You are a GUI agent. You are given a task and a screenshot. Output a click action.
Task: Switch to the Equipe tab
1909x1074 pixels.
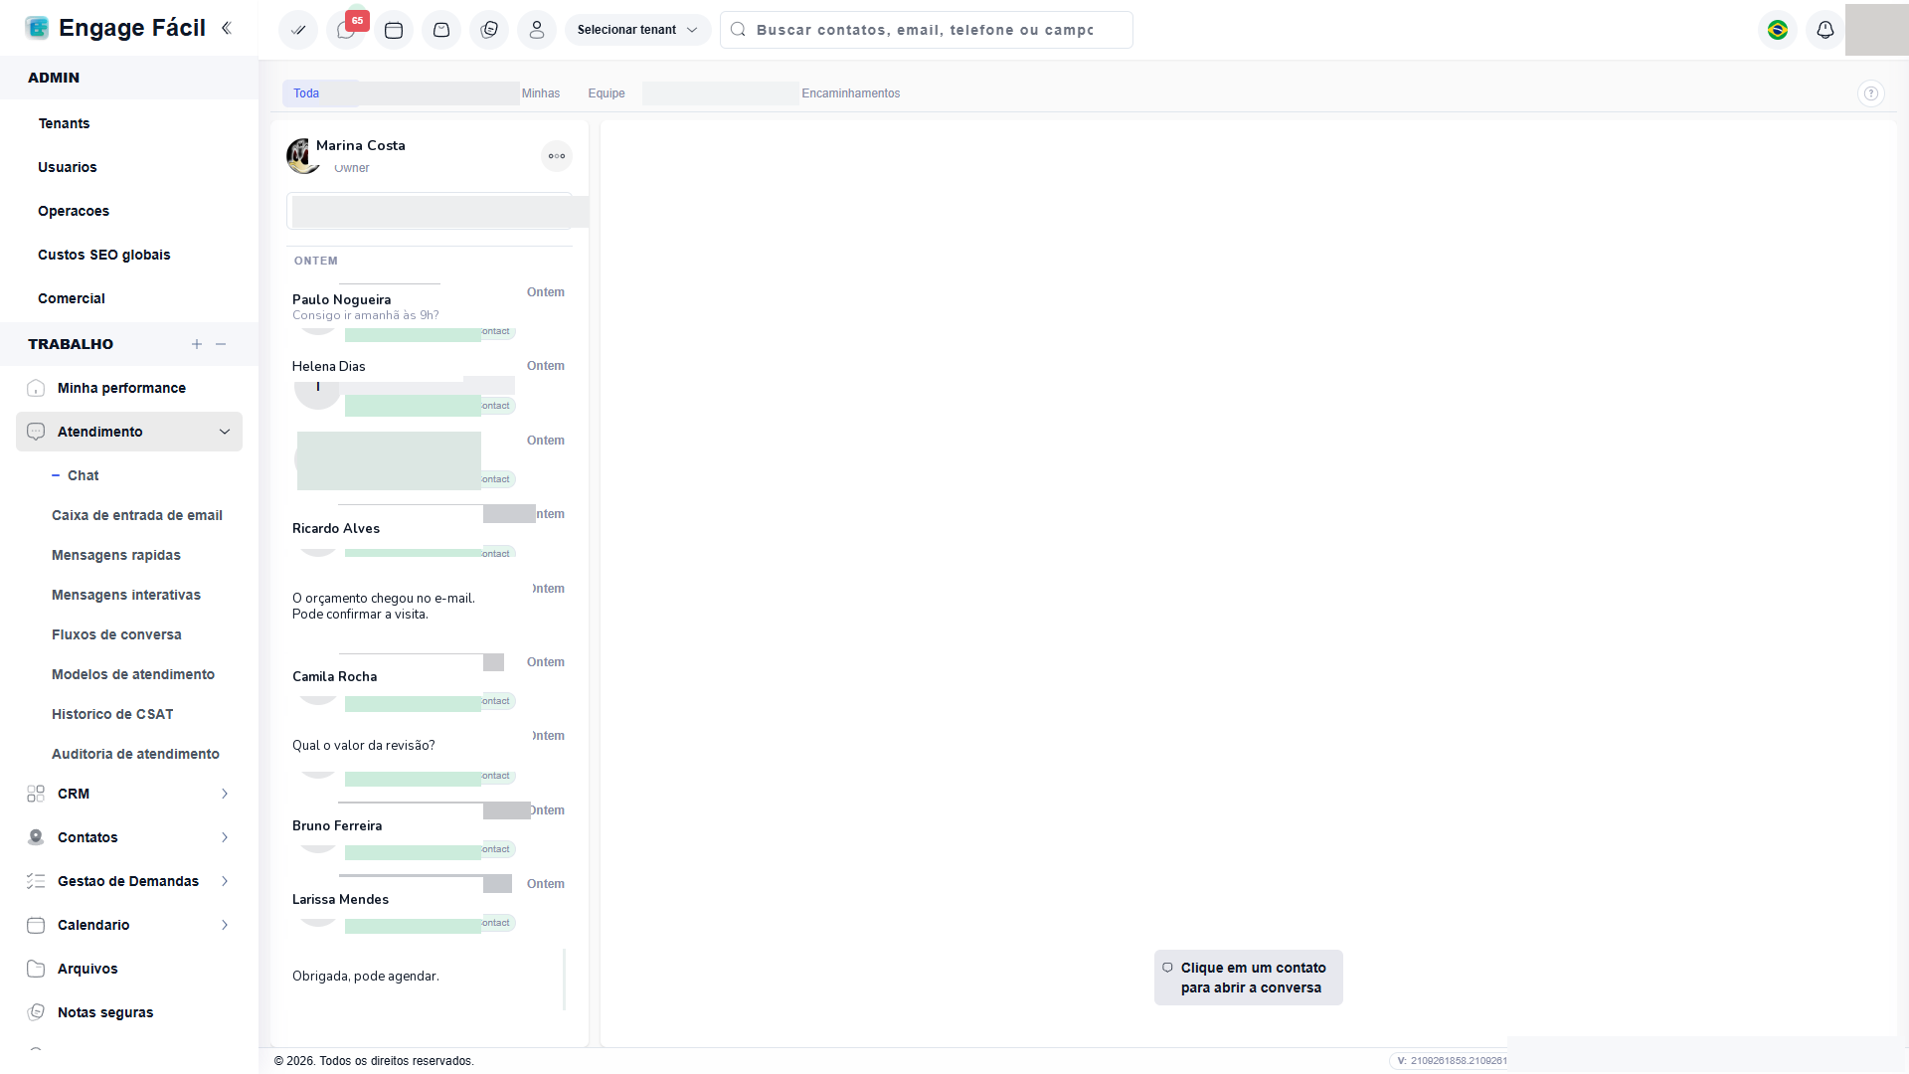(607, 93)
